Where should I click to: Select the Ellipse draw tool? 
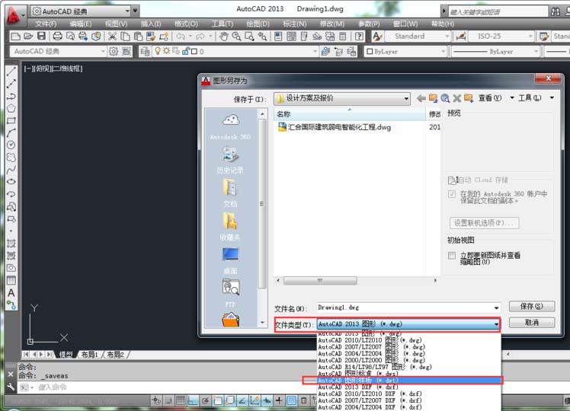point(11,182)
